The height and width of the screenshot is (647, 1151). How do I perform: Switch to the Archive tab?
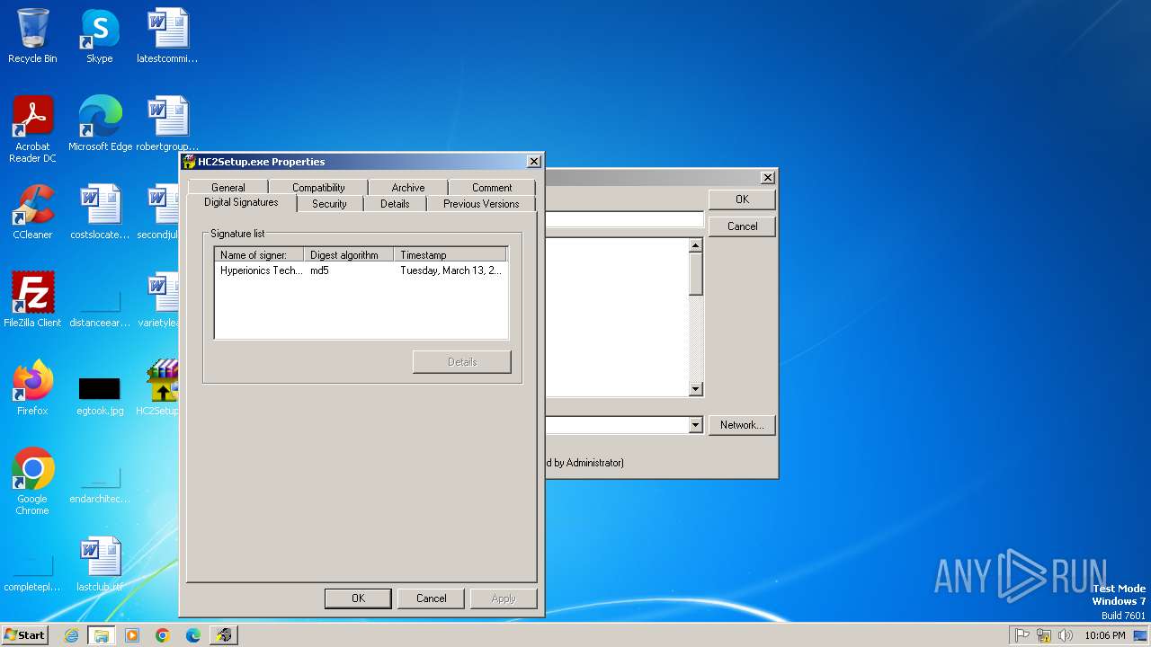tap(408, 187)
